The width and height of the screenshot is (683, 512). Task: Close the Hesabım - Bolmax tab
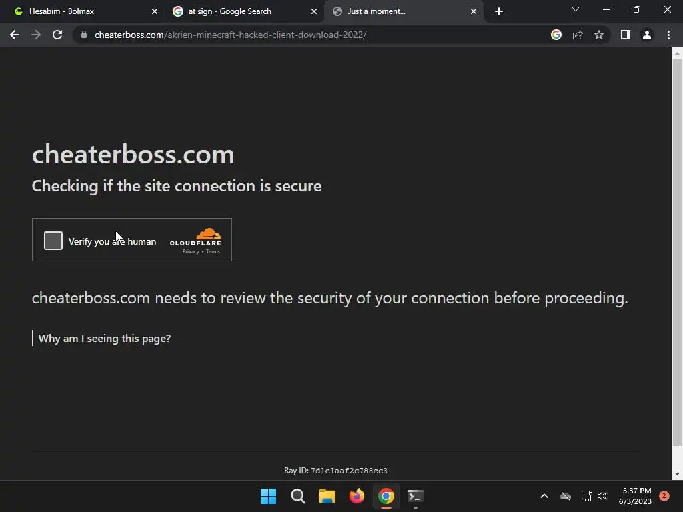click(x=155, y=11)
